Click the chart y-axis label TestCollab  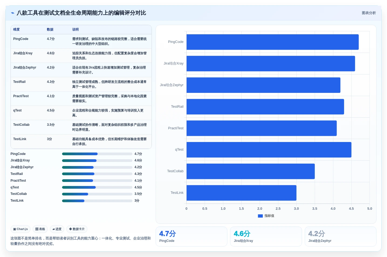click(x=175, y=171)
